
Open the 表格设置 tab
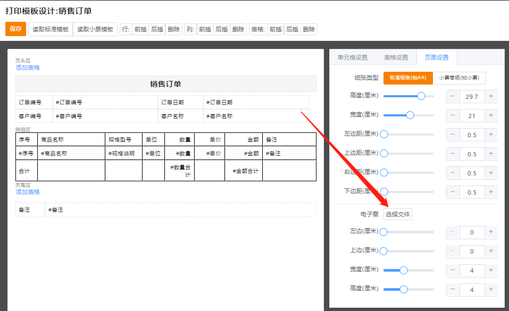pos(396,57)
